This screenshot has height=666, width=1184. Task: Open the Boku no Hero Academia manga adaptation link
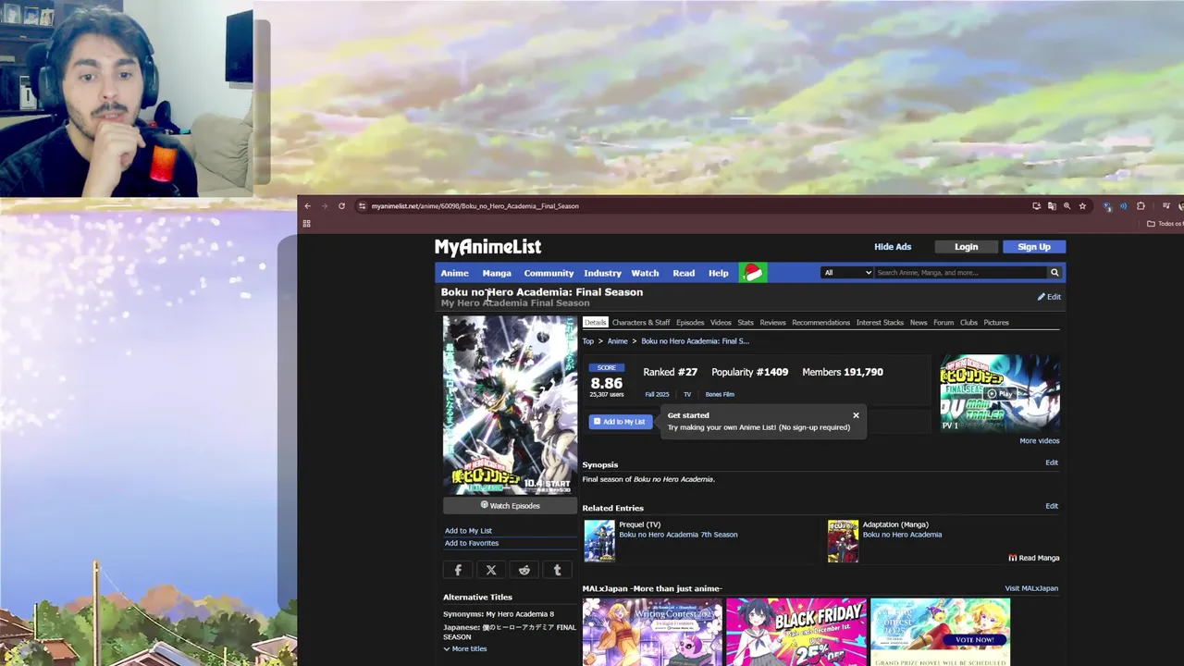902,535
